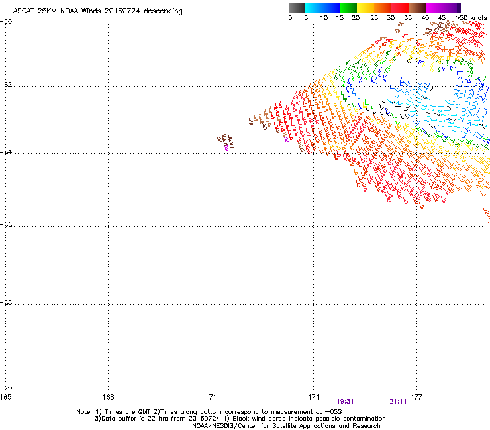Screen dimensions: 490x430
Task: Click the legend tick label '25'
Action: click(x=374, y=18)
